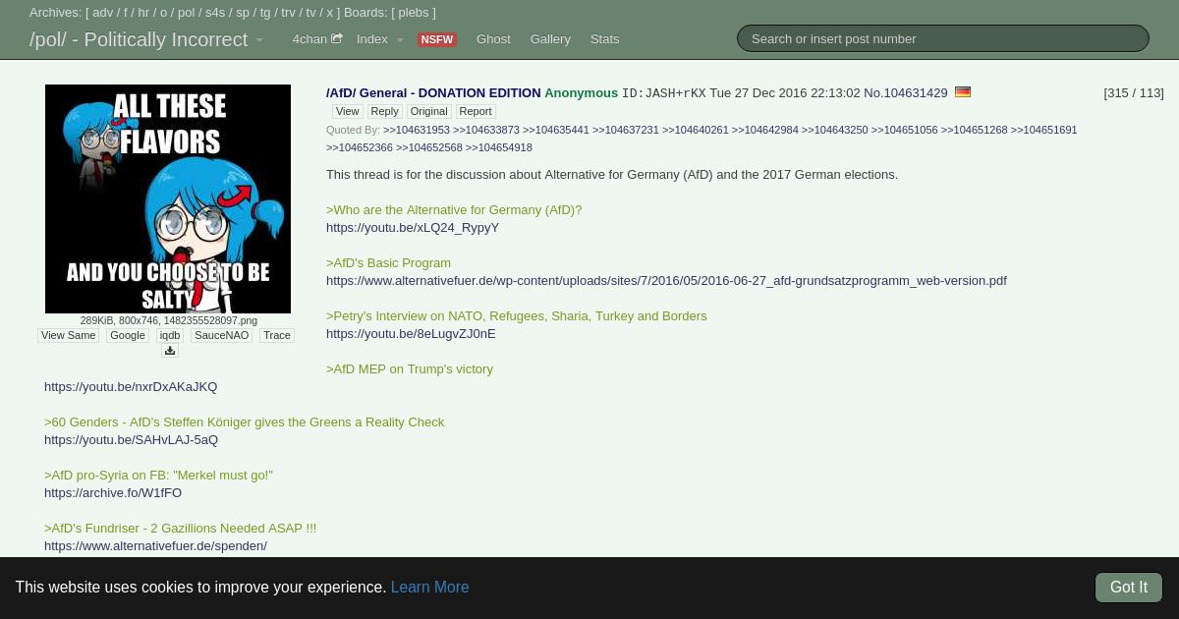Open the AfD grundsatzprogramm PDF link
The image size is (1179, 619).
[666, 280]
